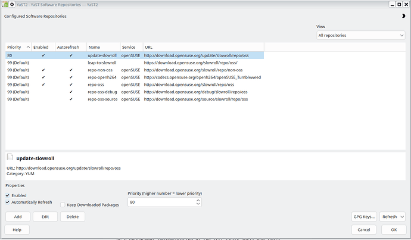411x240 pixels.
Task: Click the Enabled checkmark in update-slowroll row
Action: (x=43, y=55)
